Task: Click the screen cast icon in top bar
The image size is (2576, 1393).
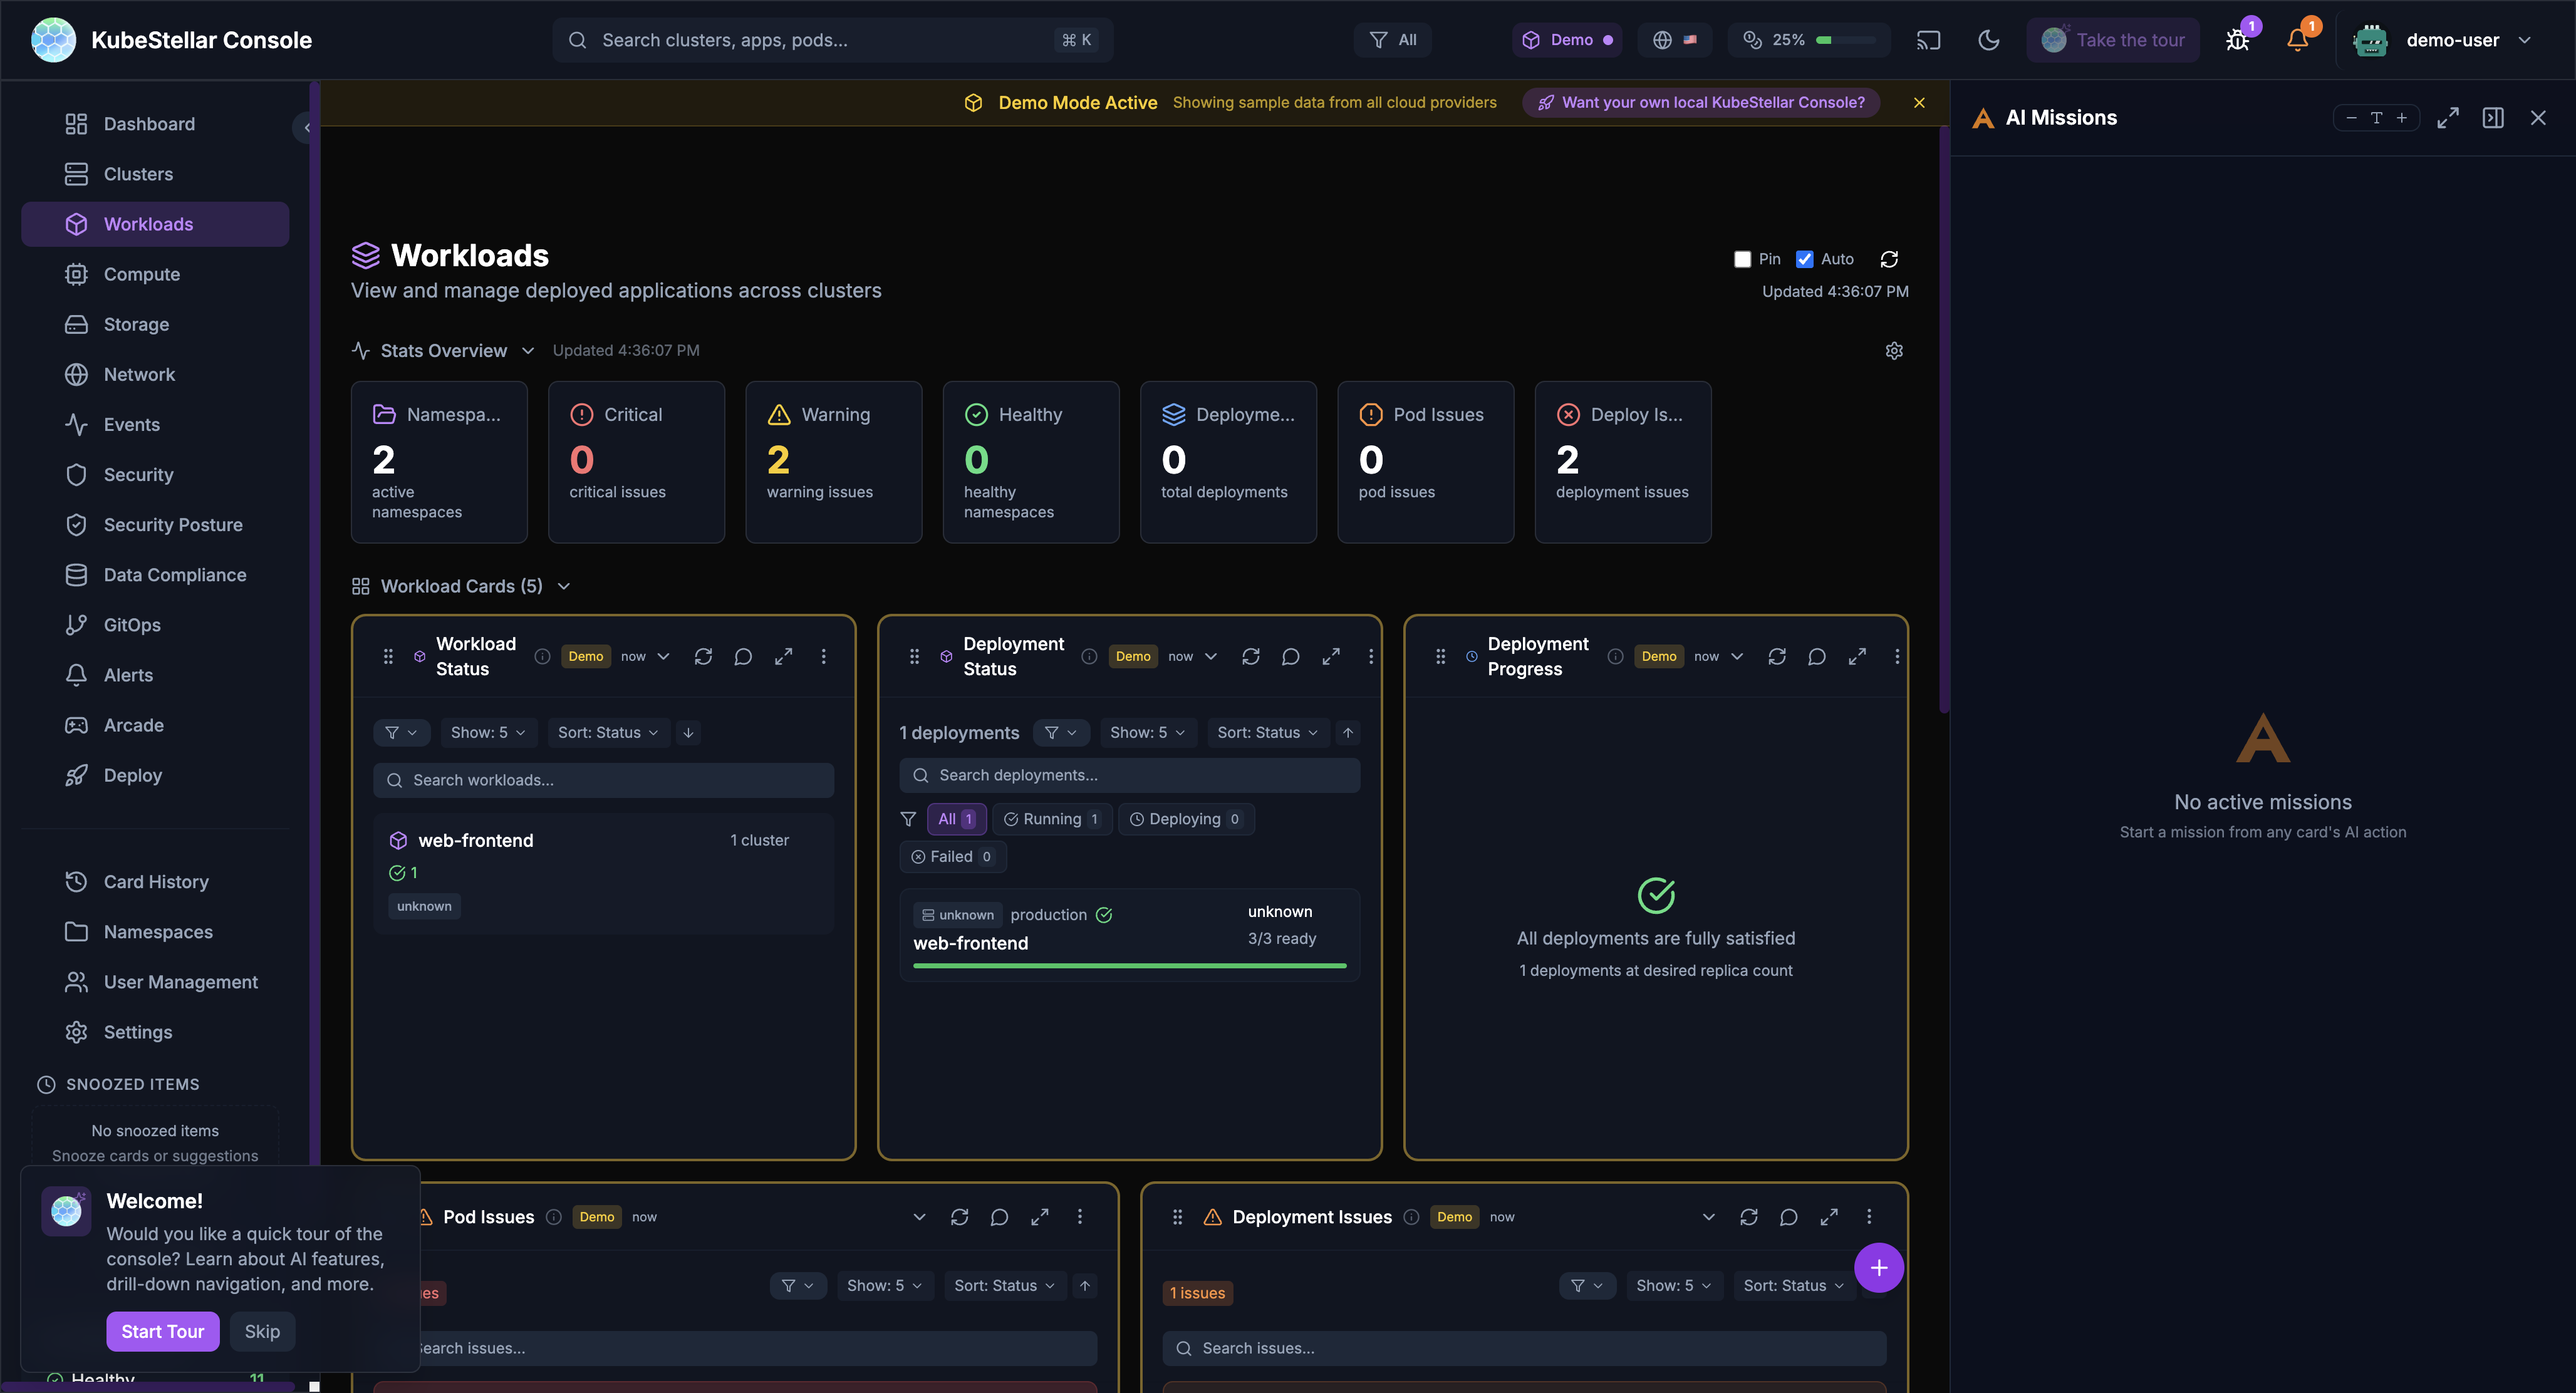Action: click(x=1928, y=40)
